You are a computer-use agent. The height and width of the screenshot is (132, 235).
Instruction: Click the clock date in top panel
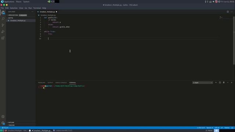tap(228, 1)
